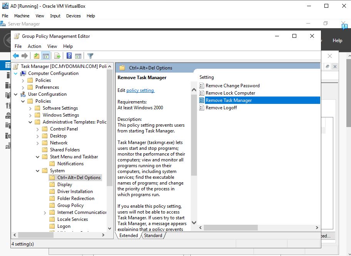Toggle the Show/Hide Action Pane toolbar icon
Screen dimensions: 351x256
[x=78, y=56]
